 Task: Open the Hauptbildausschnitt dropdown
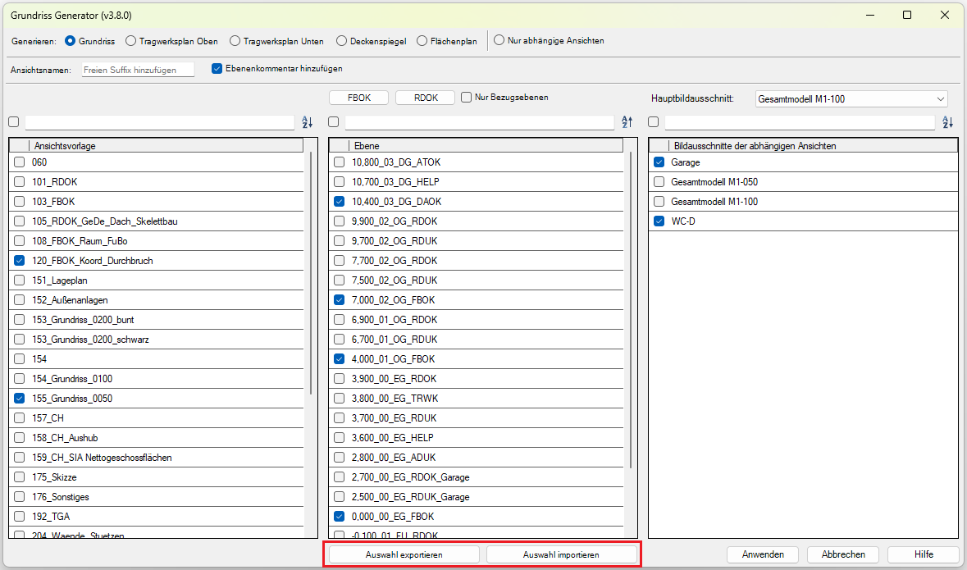(851, 99)
